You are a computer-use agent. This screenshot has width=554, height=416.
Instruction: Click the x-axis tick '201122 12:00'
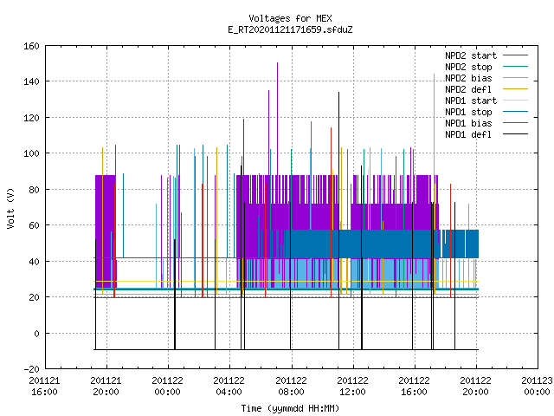pos(352,387)
